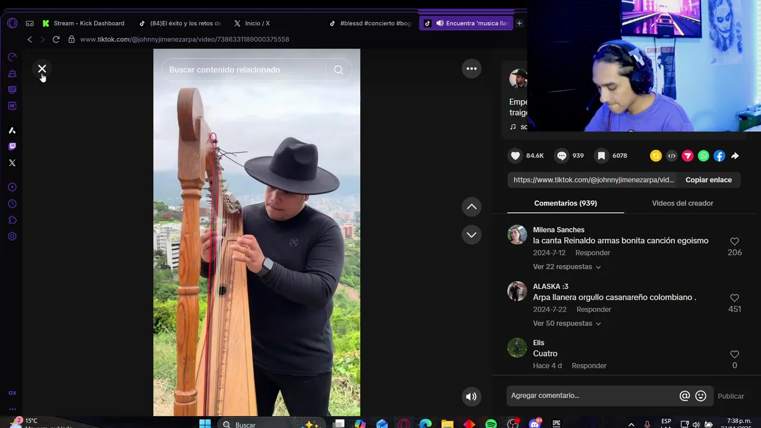Image resolution: width=761 pixels, height=428 pixels.
Task: Open more share options arrow
Action: [735, 156]
